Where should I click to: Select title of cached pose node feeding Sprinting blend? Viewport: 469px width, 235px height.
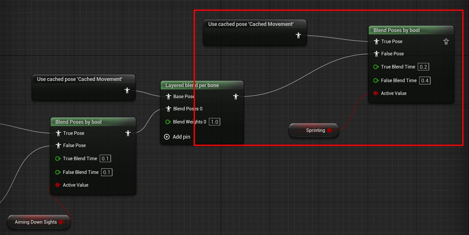[x=251, y=24]
